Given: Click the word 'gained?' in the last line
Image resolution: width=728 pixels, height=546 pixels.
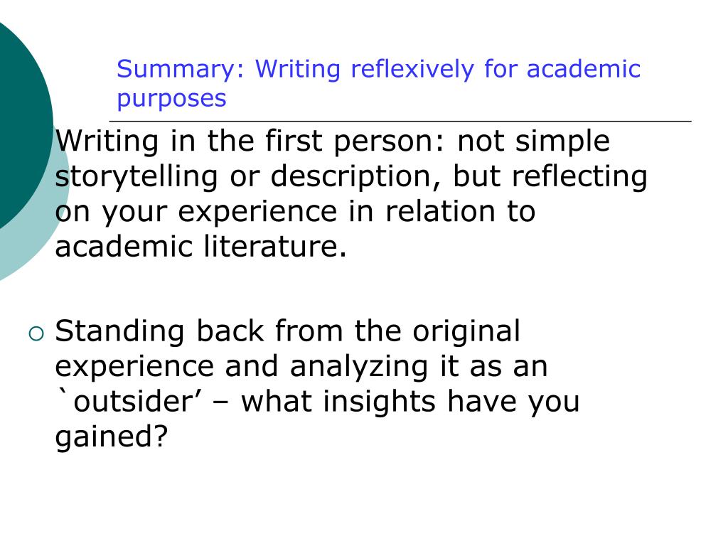Looking at the screenshot, I should pos(111,437).
